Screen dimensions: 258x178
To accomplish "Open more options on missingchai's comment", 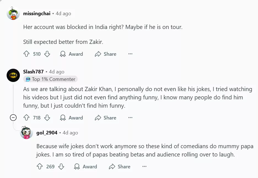I will pos(130,54).
